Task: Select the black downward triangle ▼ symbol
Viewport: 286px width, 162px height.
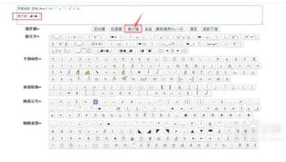Action: 201,131
